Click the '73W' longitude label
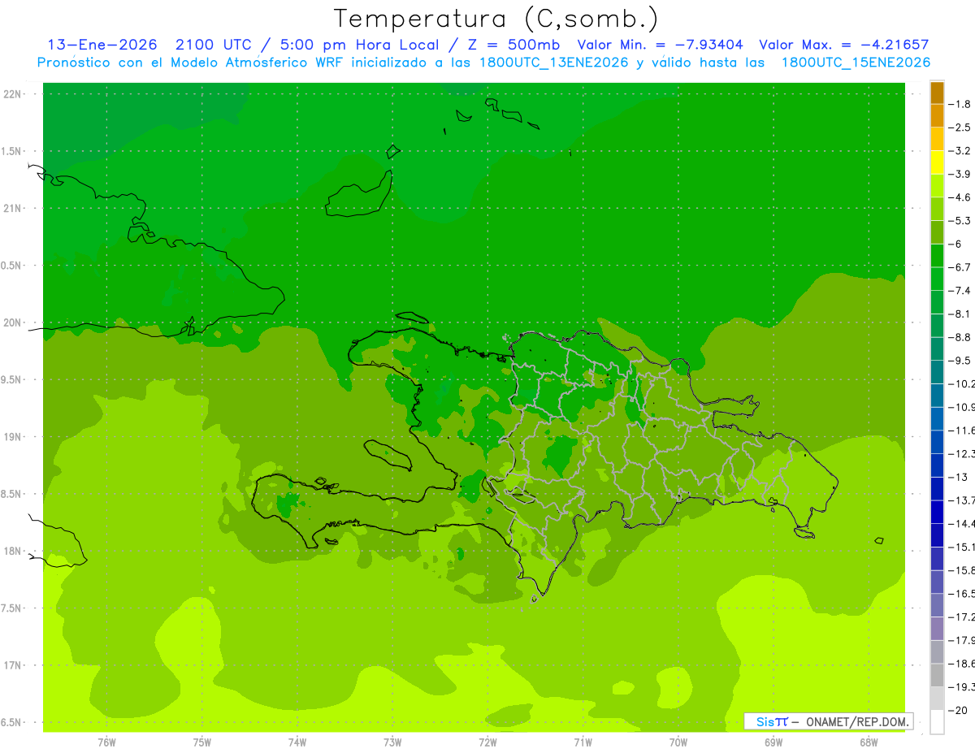Screen dimensions: 975x753 coord(392,742)
